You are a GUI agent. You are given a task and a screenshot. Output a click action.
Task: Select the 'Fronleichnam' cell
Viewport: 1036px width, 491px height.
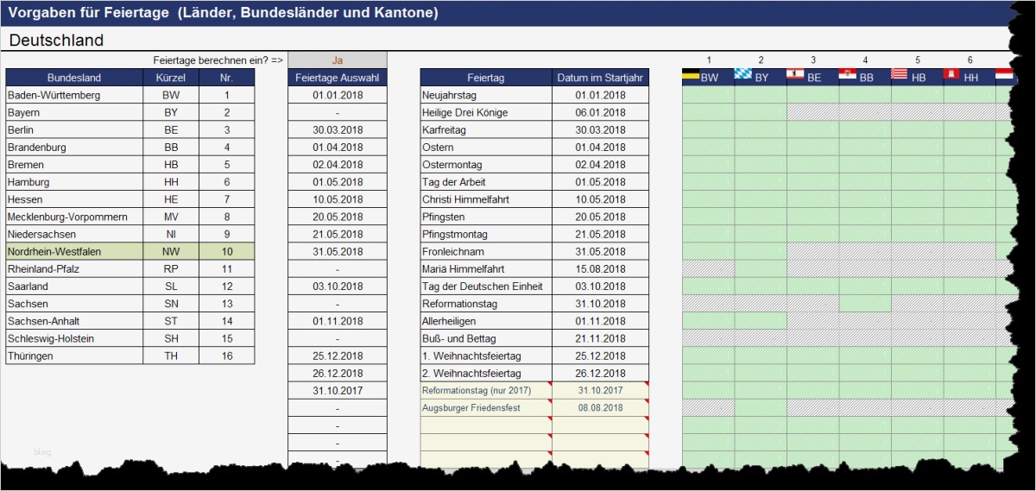(x=486, y=251)
